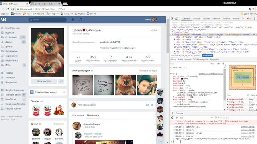The height and width of the screenshot is (144, 257).
Task: Switch to Все записи wall tab
Action: point(78,115)
